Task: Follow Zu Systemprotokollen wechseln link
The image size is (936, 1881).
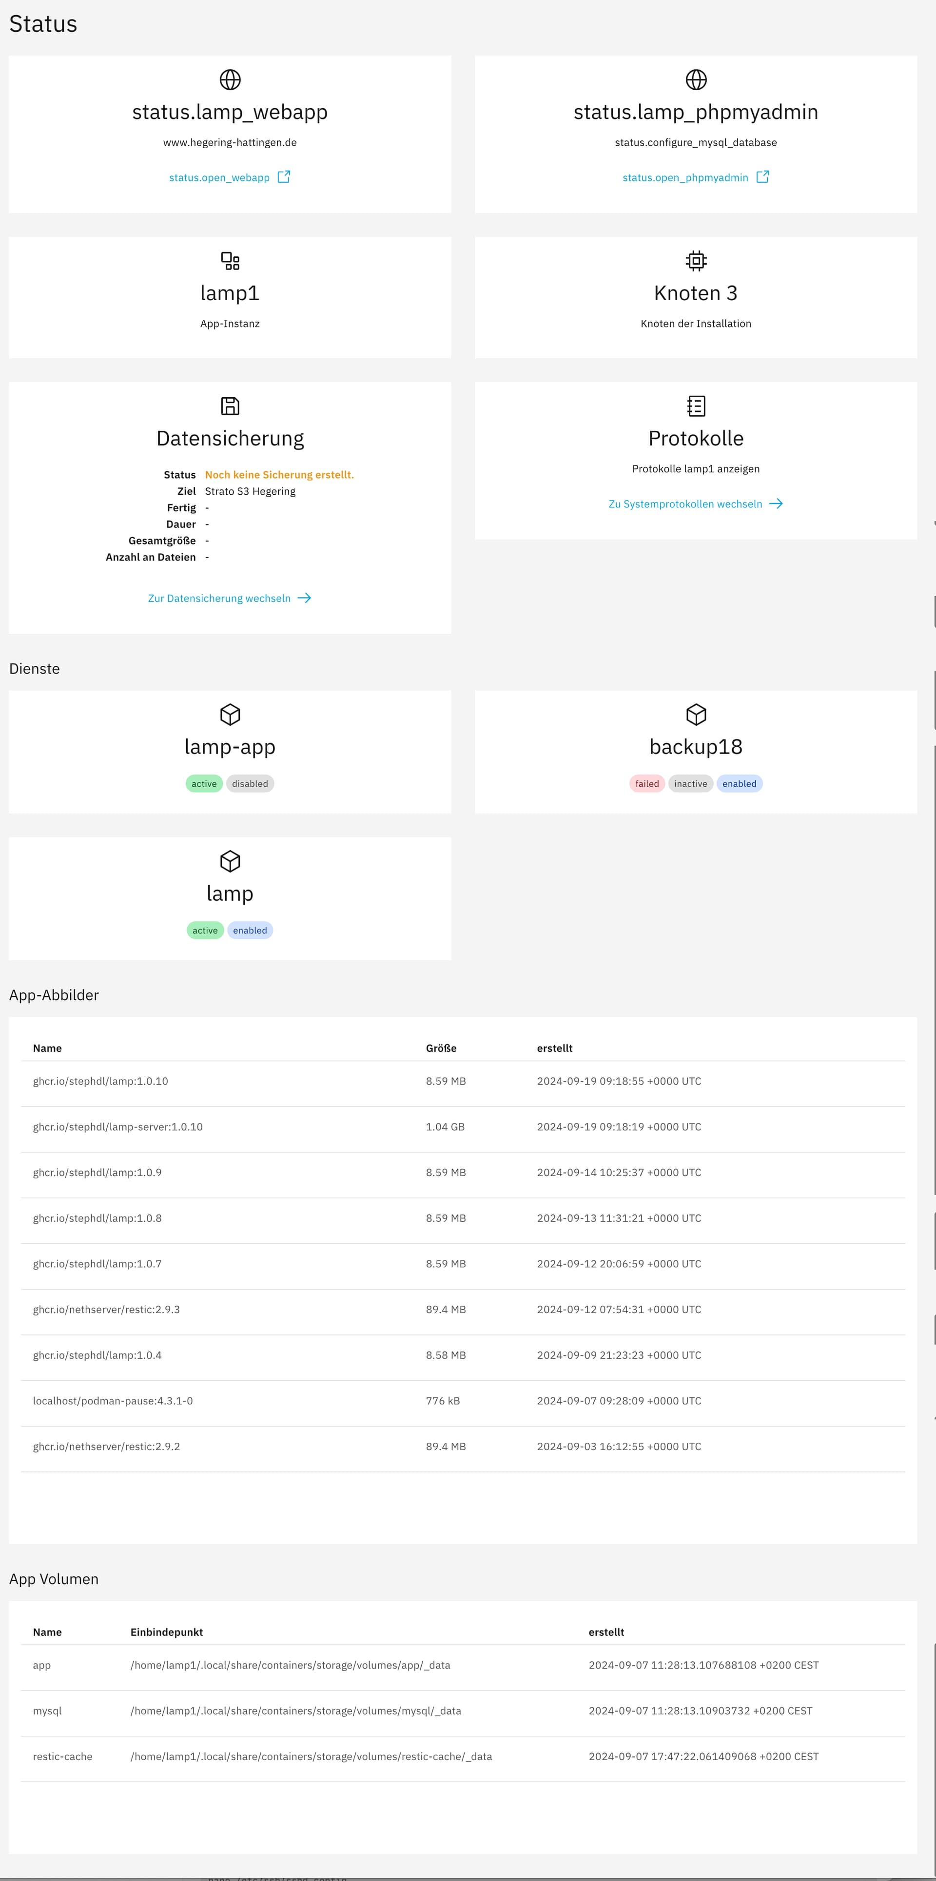Action: click(x=685, y=504)
